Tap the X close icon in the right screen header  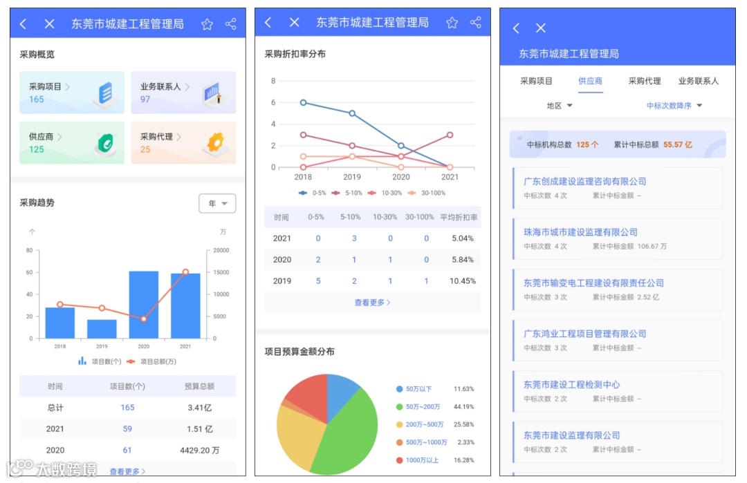pos(540,28)
